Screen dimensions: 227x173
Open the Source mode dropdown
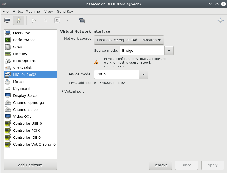point(169,50)
